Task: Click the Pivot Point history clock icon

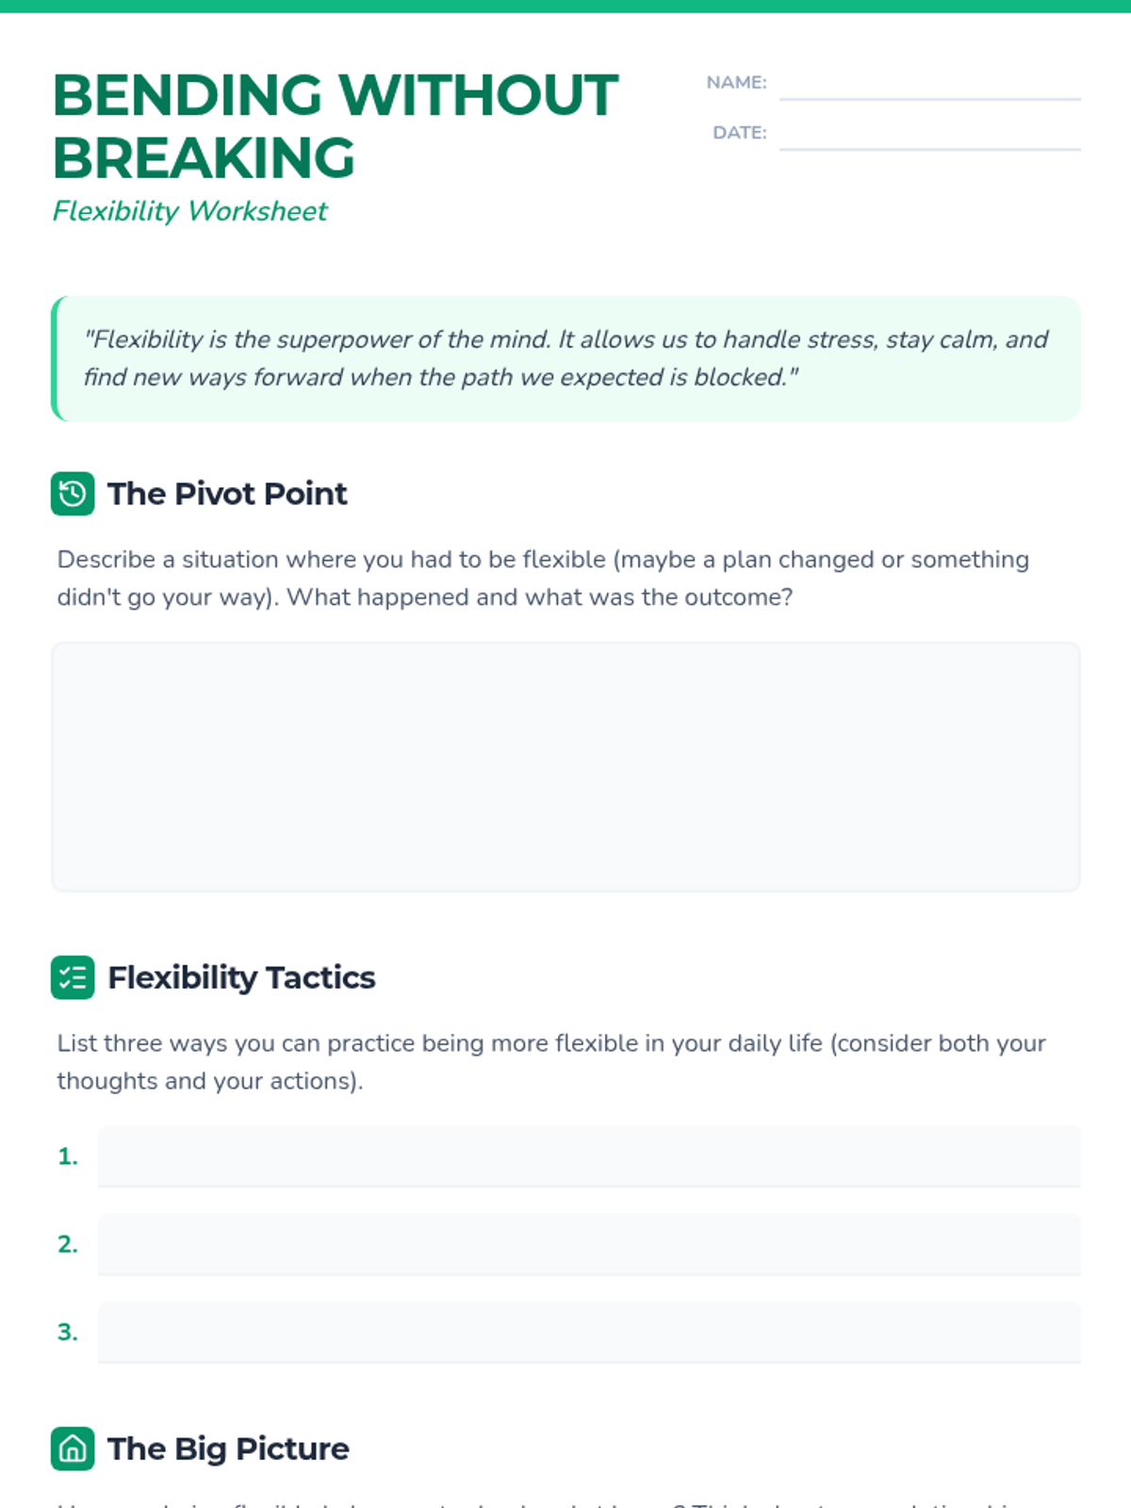Action: 73,494
